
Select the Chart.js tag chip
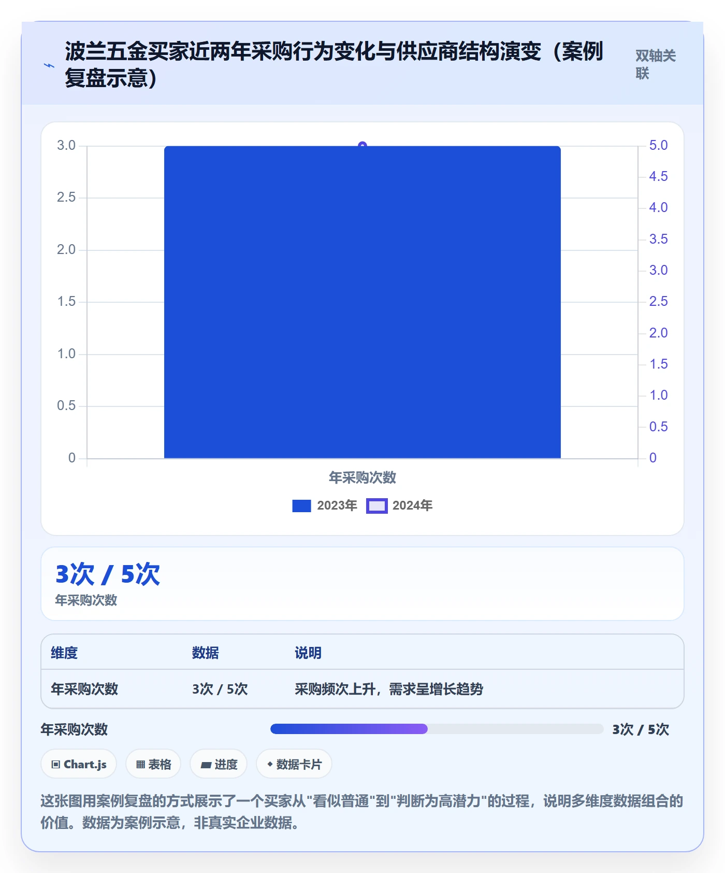(79, 764)
